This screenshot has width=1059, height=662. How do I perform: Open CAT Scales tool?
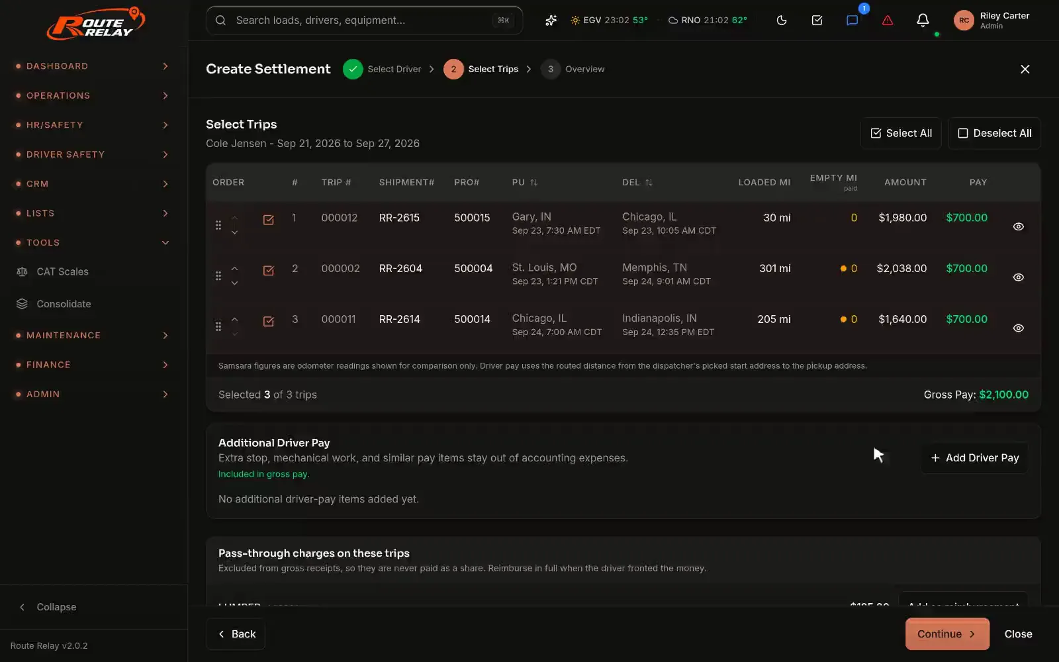pyautogui.click(x=62, y=272)
